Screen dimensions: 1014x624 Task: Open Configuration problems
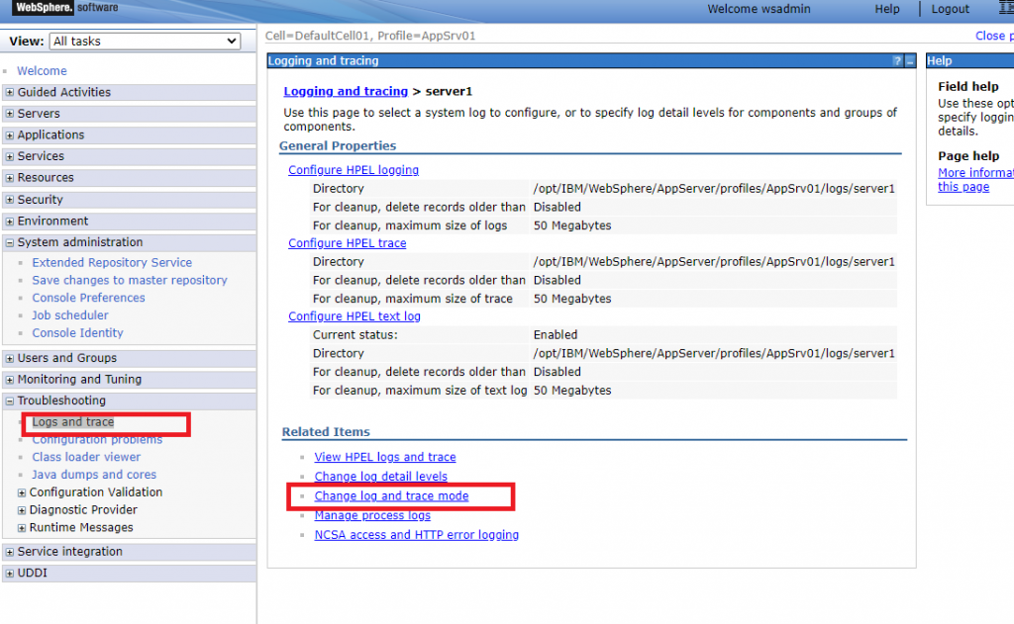click(x=97, y=439)
